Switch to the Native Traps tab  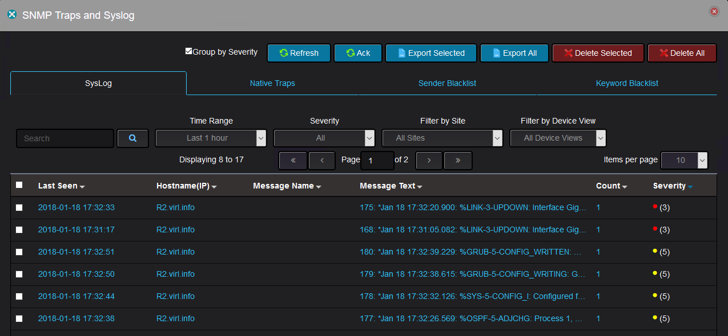pos(272,83)
